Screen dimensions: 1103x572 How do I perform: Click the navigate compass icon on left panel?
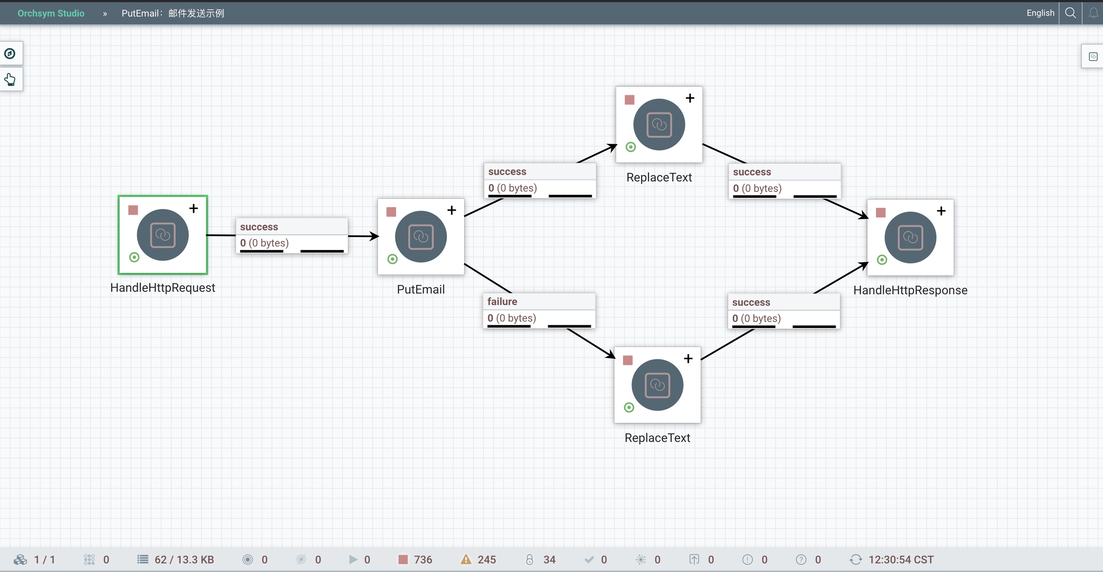(10, 54)
